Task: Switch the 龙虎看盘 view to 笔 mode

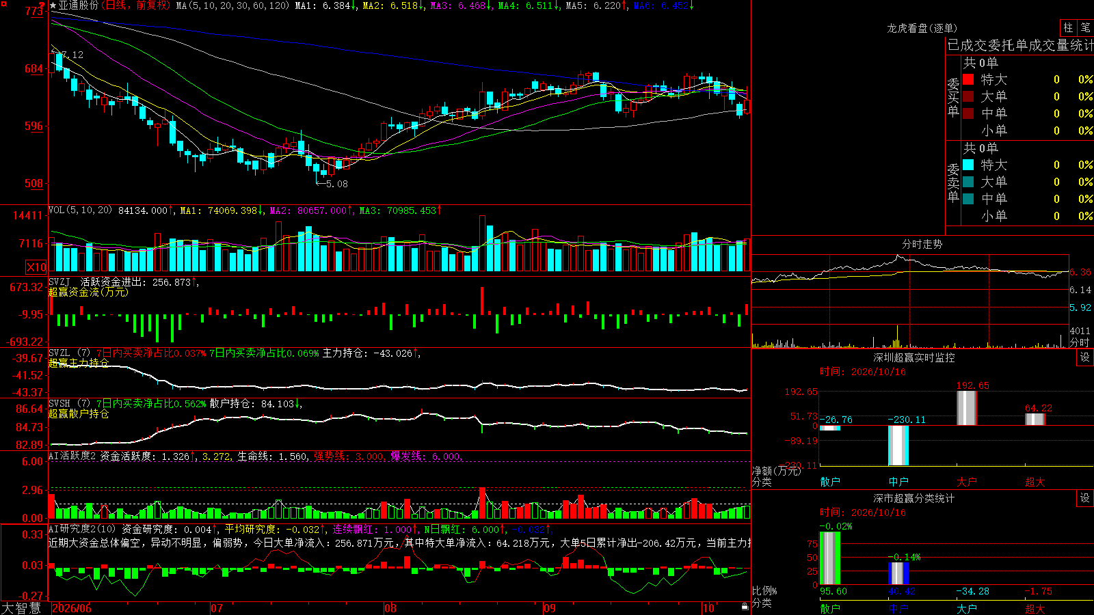Action: coord(1085,28)
